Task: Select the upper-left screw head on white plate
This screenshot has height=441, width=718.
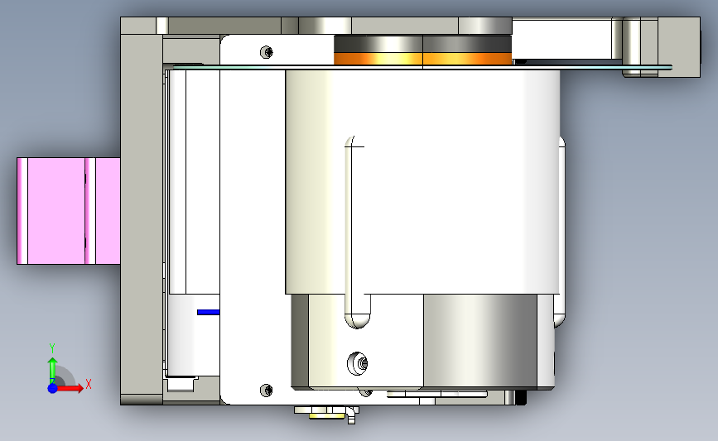Action: (x=267, y=52)
